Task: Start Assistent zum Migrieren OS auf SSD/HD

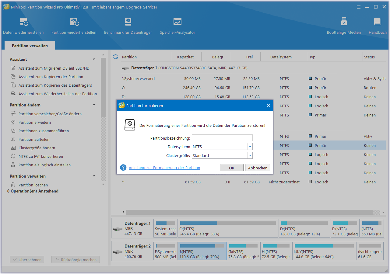Action: [54, 68]
